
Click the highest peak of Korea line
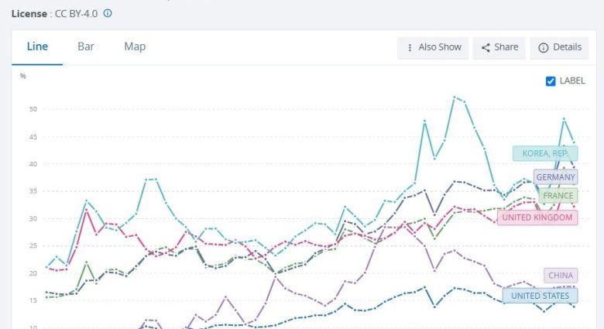pyautogui.click(x=454, y=97)
